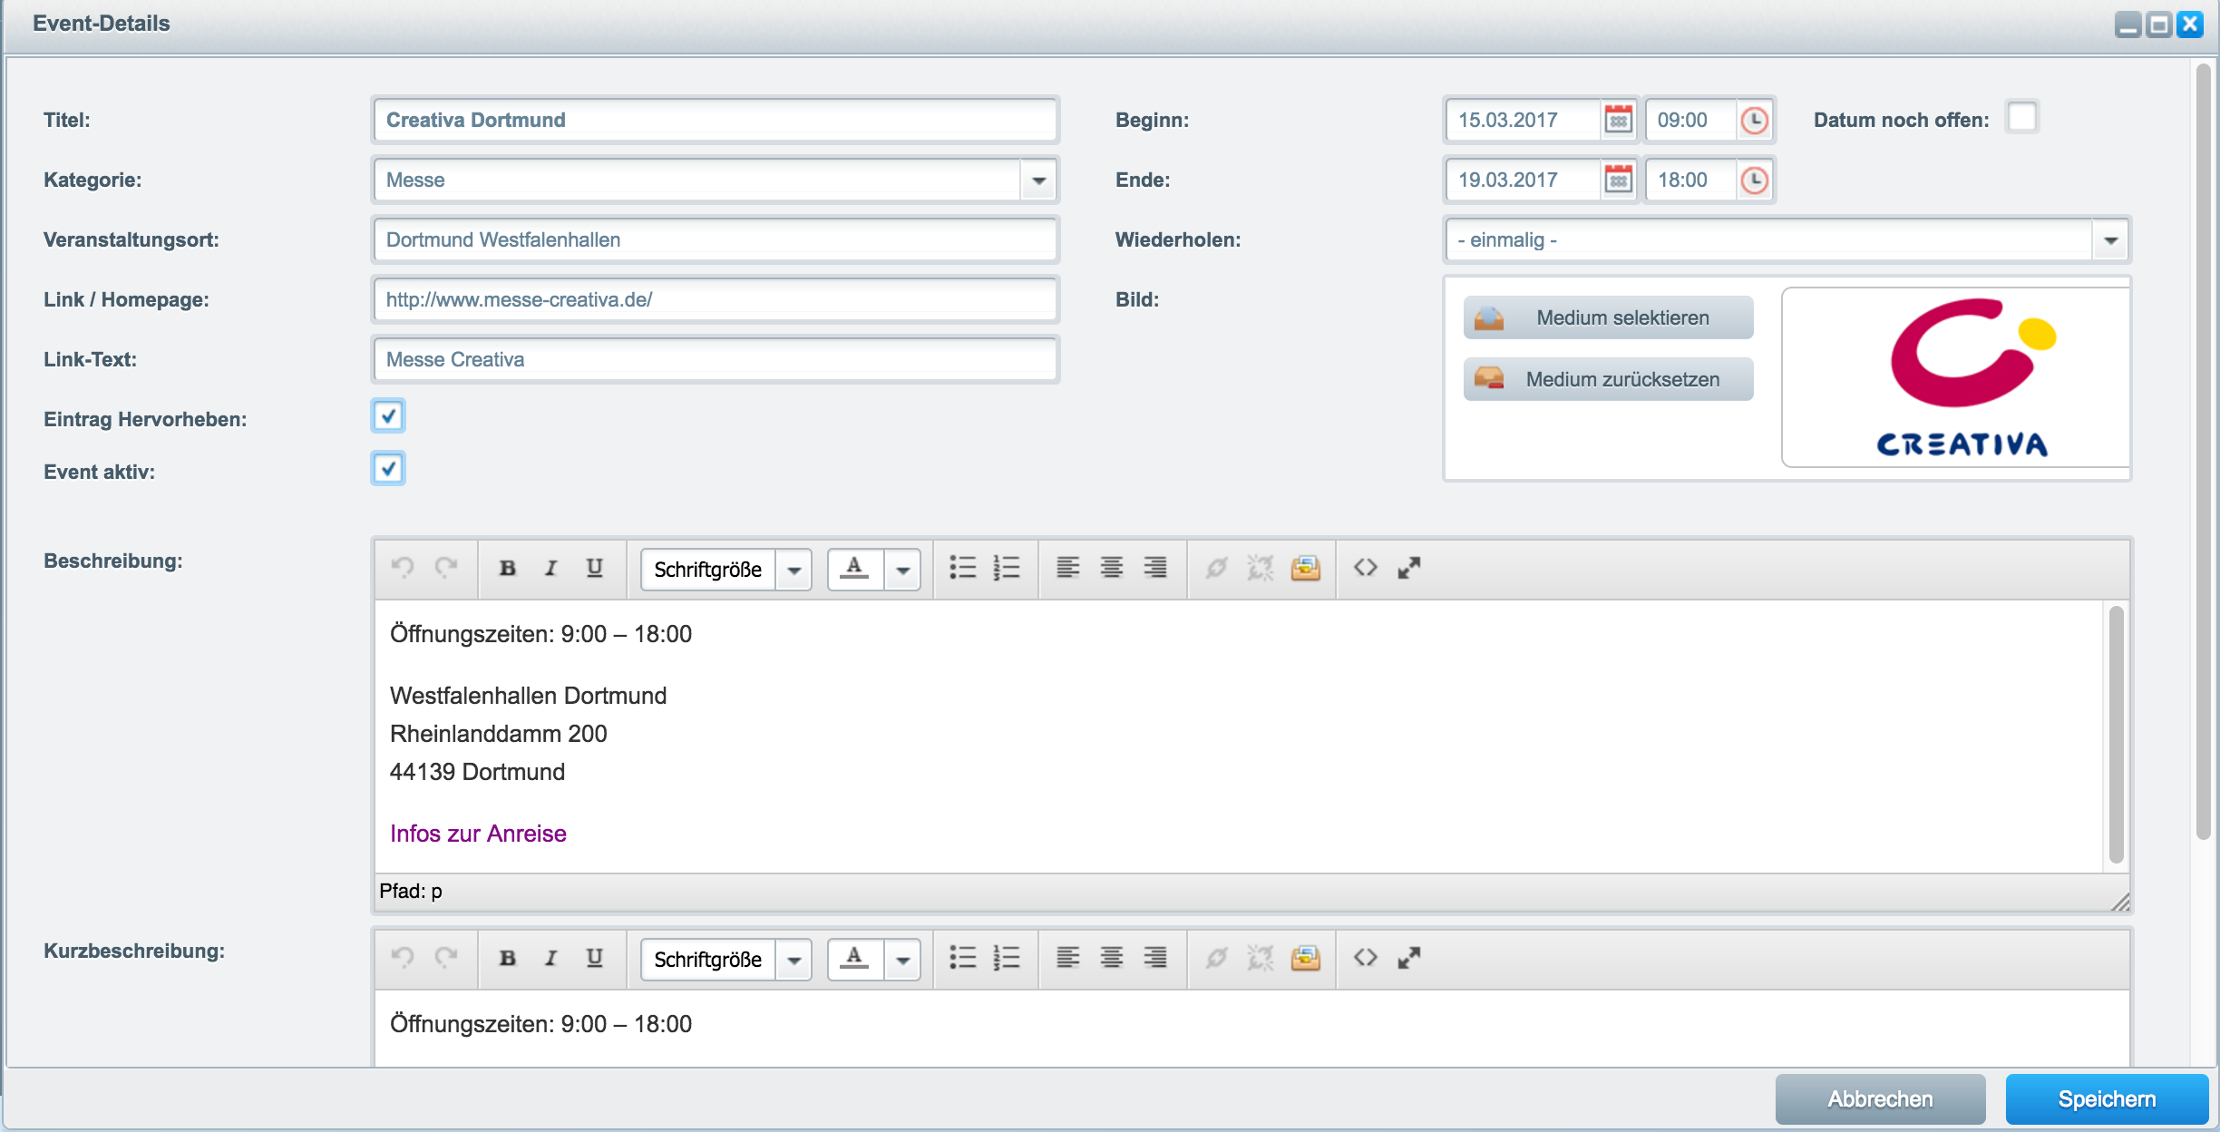
Task: Toggle bold in Beschreibung editor
Action: point(508,568)
